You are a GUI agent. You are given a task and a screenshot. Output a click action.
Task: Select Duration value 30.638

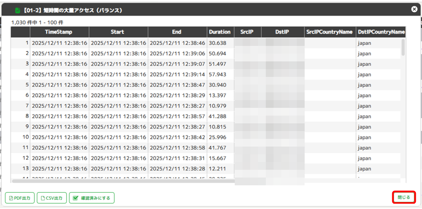point(217,43)
